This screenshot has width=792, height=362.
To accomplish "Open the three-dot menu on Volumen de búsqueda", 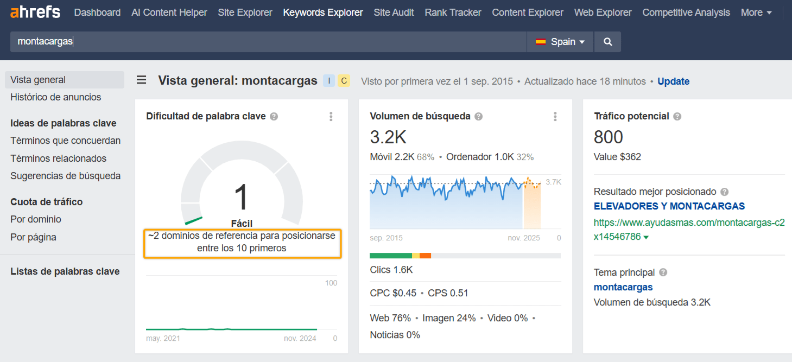I will click(555, 116).
